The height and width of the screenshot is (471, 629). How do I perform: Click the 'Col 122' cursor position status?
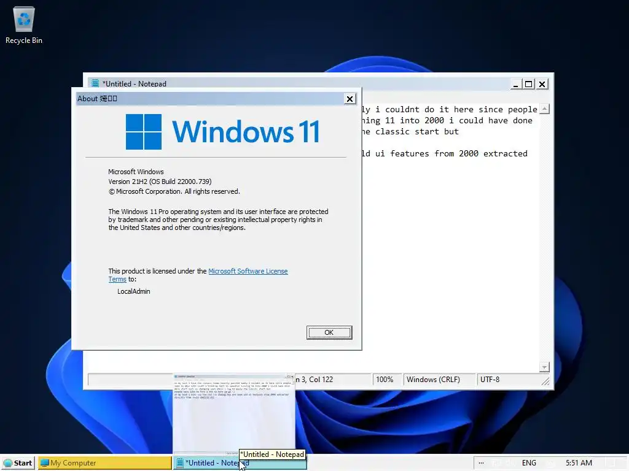(321, 379)
